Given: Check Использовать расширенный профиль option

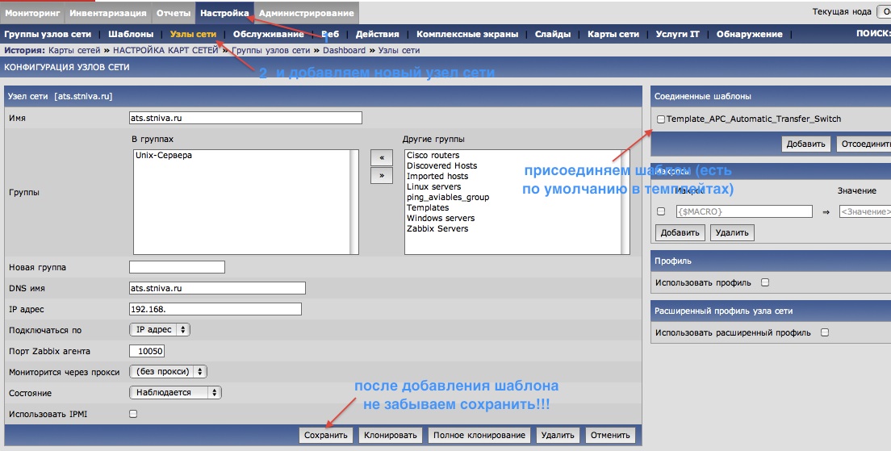Looking at the screenshot, I should coord(825,332).
